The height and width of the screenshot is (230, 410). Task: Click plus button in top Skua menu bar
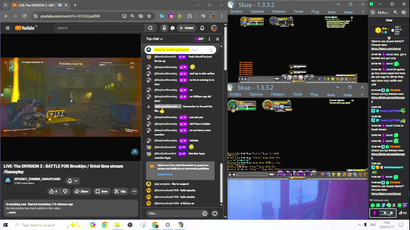tap(363, 12)
